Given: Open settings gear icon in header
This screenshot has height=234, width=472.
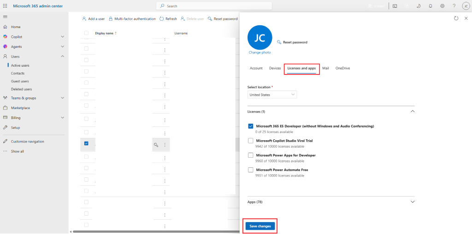Looking at the screenshot, I should tap(442, 6).
